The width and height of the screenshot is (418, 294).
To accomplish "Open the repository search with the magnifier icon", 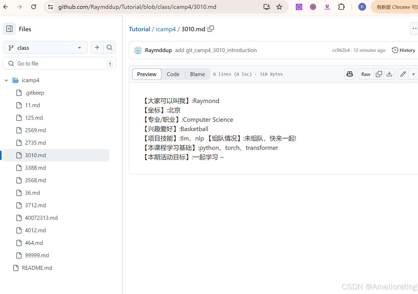I will (x=109, y=47).
